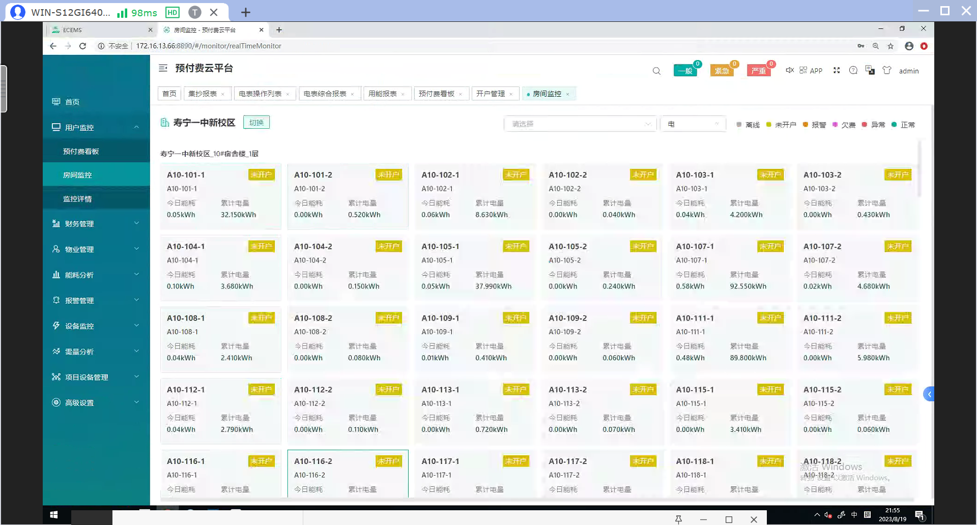
Task: Click the browser address bar URL
Action: coord(209,46)
